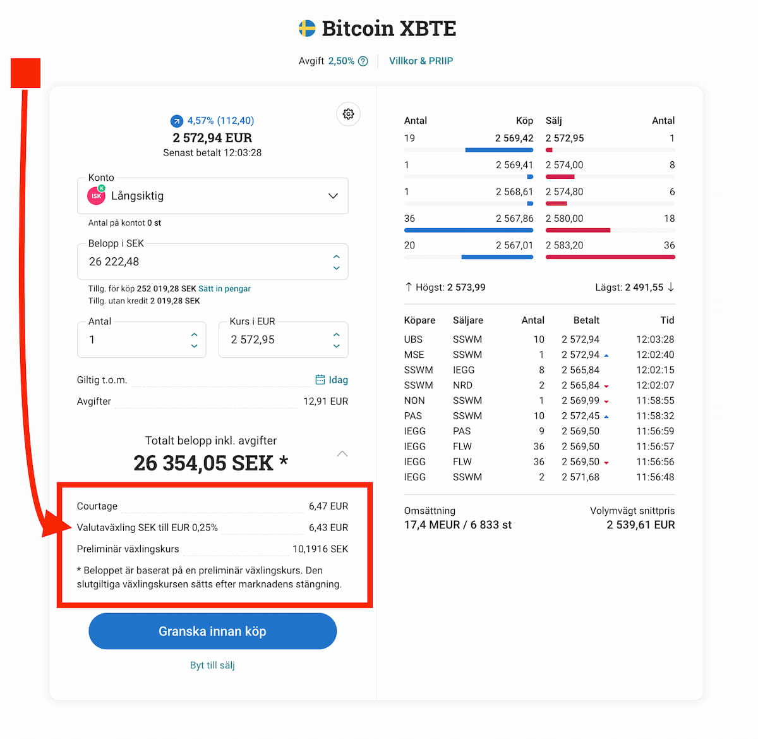Select sell price 2 572,95 in order book

[565, 138]
